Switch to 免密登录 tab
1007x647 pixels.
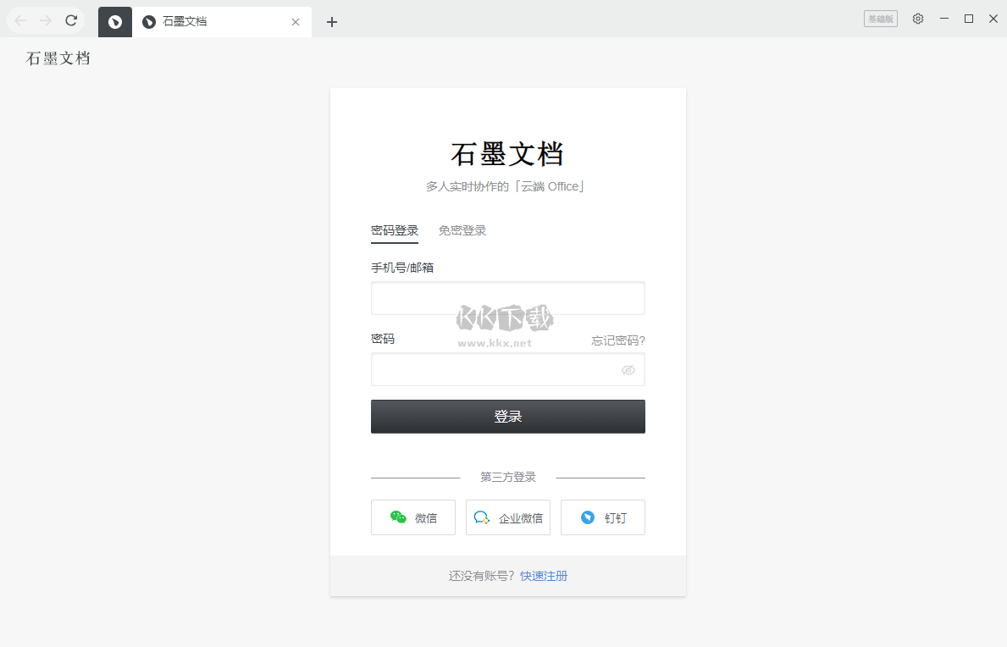pos(462,229)
